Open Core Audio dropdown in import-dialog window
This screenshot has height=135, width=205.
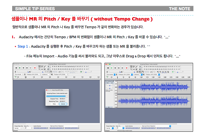(x=19, y=74)
